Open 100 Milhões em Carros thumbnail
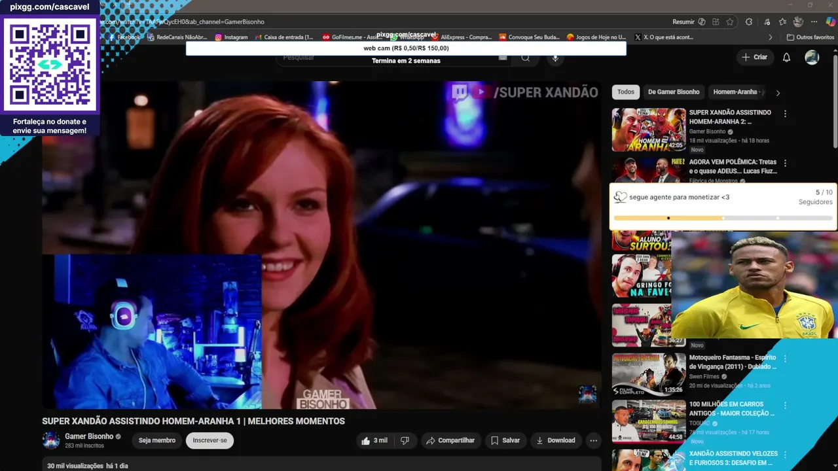The width and height of the screenshot is (838, 471). (x=649, y=421)
